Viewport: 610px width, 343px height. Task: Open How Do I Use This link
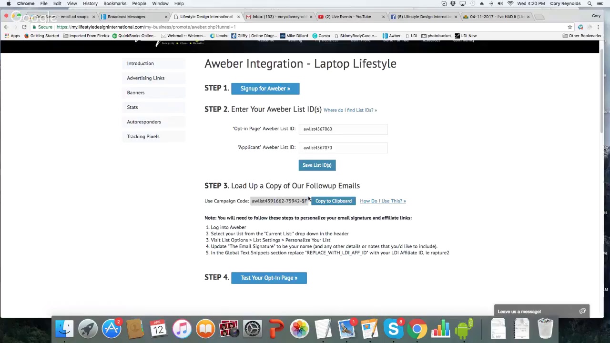[383, 201]
